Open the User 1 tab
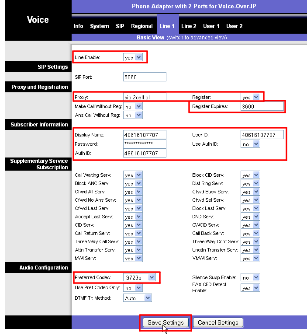Viewport: 307px width, 336px height. click(x=211, y=26)
